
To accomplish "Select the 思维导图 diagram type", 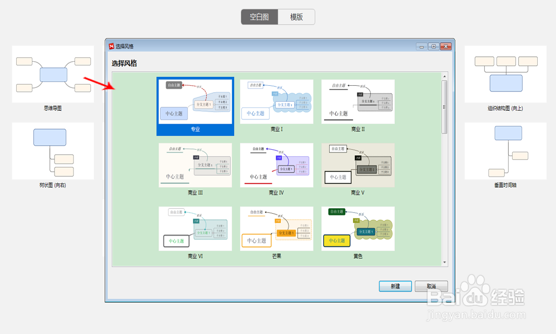I will [53, 74].
